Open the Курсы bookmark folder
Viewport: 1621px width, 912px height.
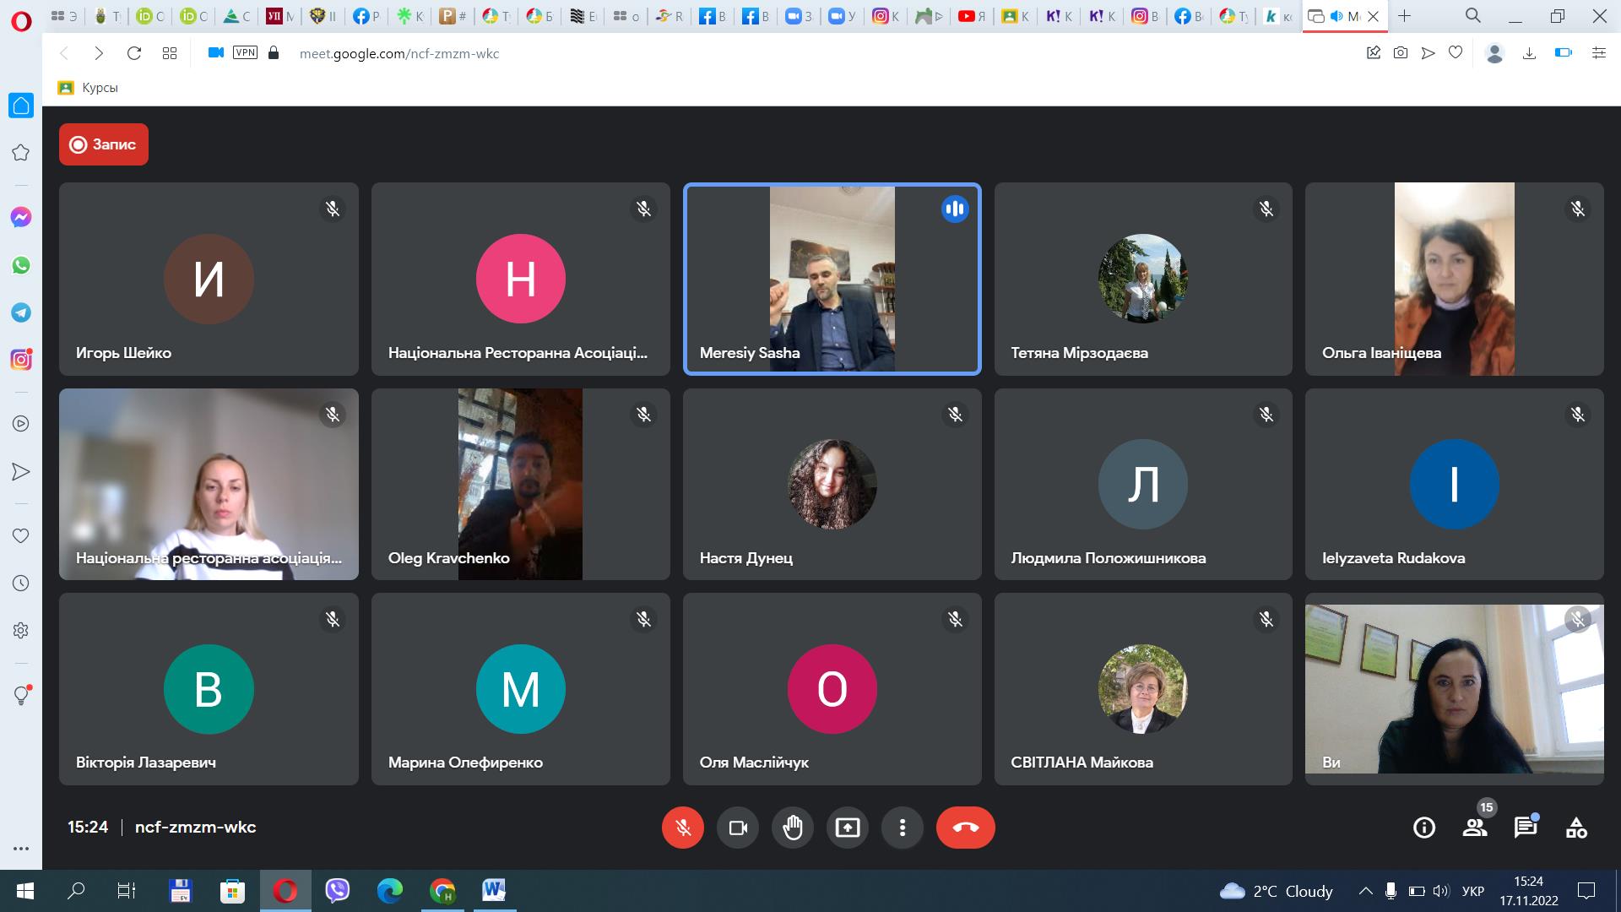point(89,88)
